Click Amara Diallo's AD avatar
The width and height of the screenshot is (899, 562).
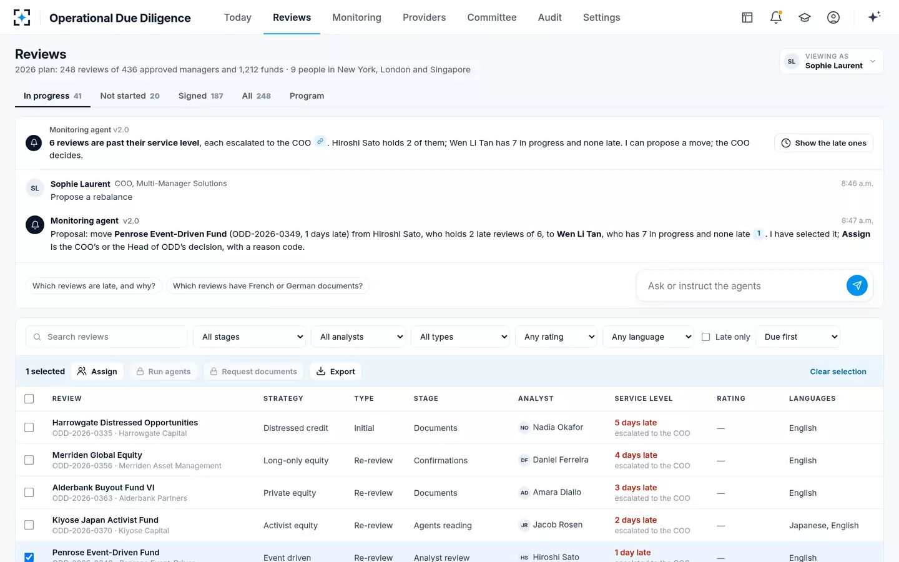click(524, 493)
